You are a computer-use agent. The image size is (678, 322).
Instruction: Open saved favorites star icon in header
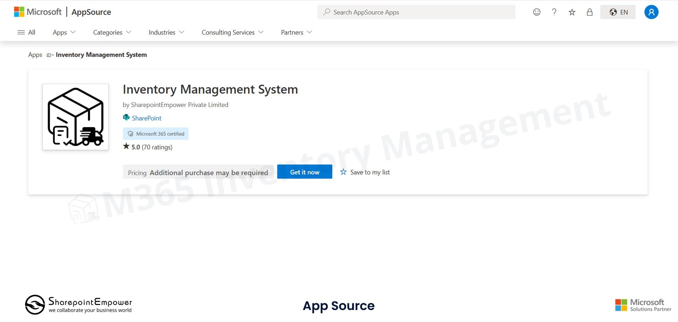pyautogui.click(x=572, y=12)
